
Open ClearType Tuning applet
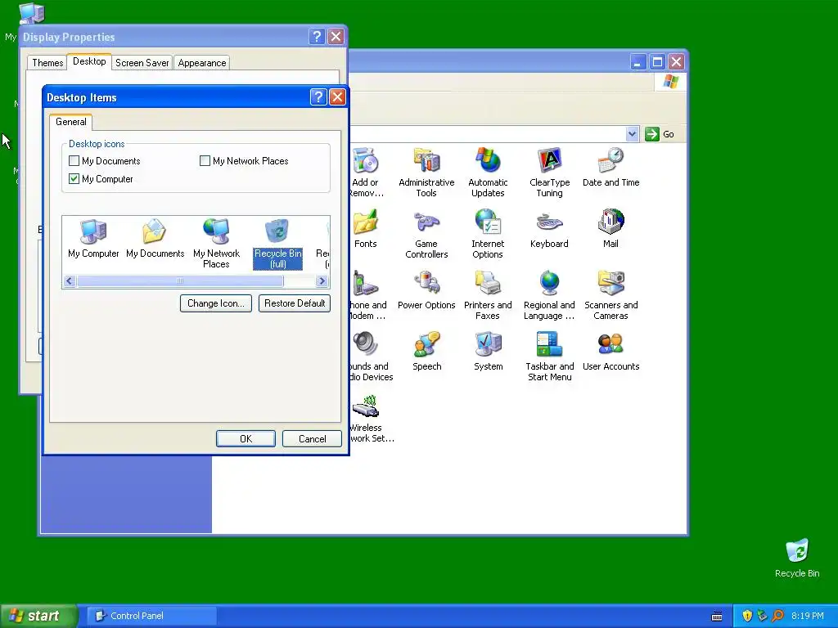tap(549, 172)
